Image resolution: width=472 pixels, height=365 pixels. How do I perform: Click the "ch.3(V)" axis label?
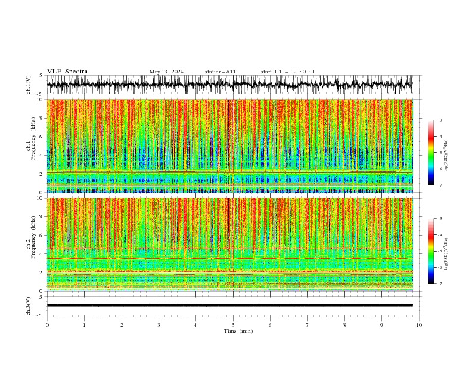click(29, 306)
